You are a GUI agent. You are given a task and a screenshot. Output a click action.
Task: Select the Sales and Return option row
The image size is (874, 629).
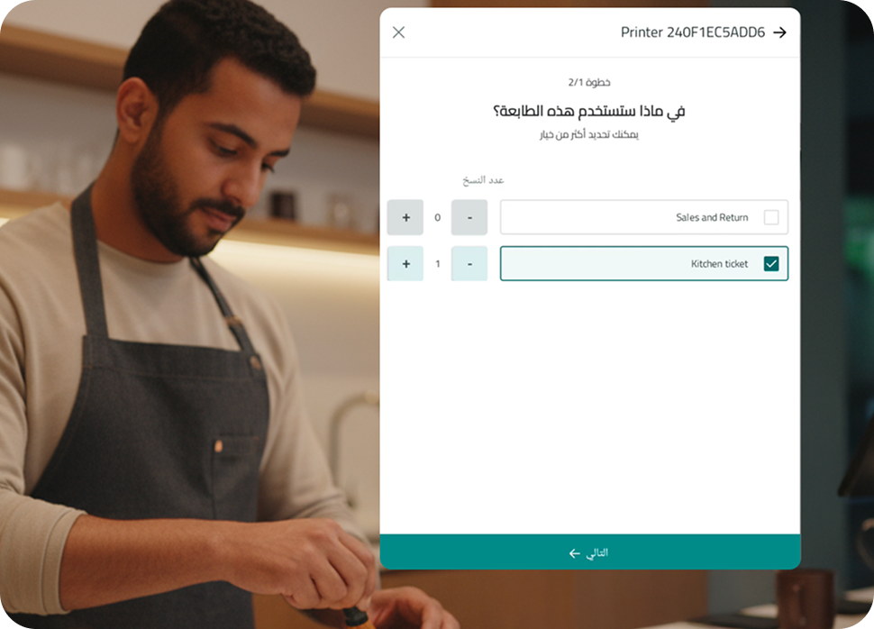[644, 217]
